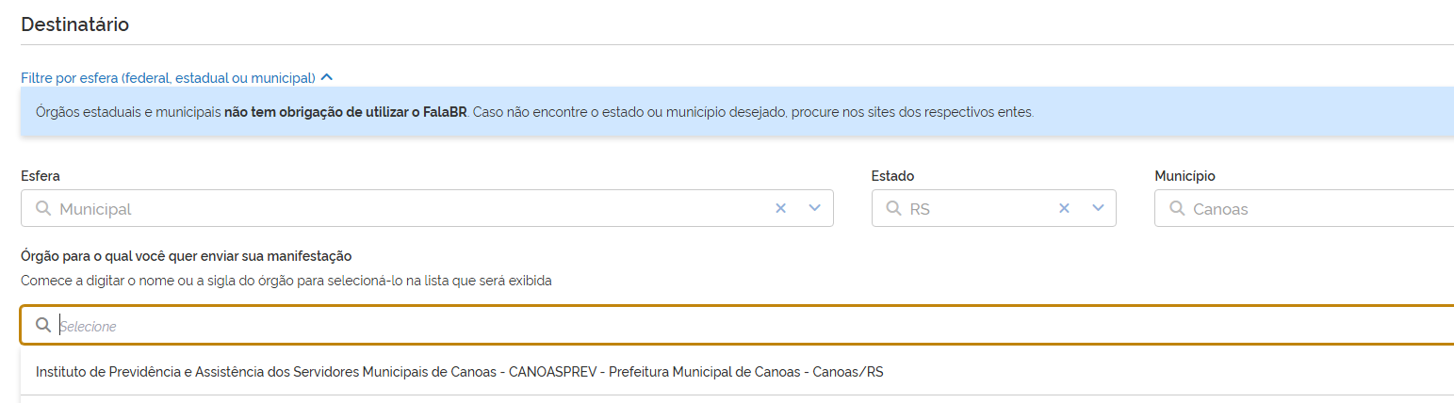Clear the 'Municipal' selection in Esfera

pyautogui.click(x=780, y=209)
